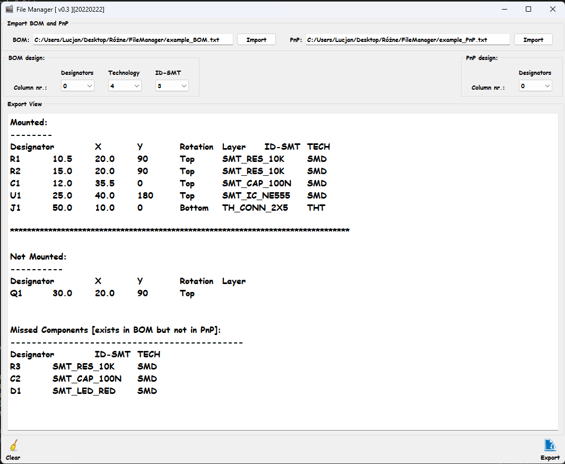Click the File Manager title bar icon
The width and height of the screenshot is (565, 464).
click(9, 9)
